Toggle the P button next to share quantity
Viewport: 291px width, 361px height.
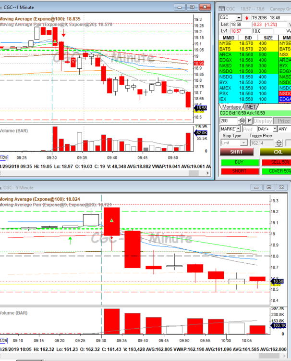(x=249, y=121)
